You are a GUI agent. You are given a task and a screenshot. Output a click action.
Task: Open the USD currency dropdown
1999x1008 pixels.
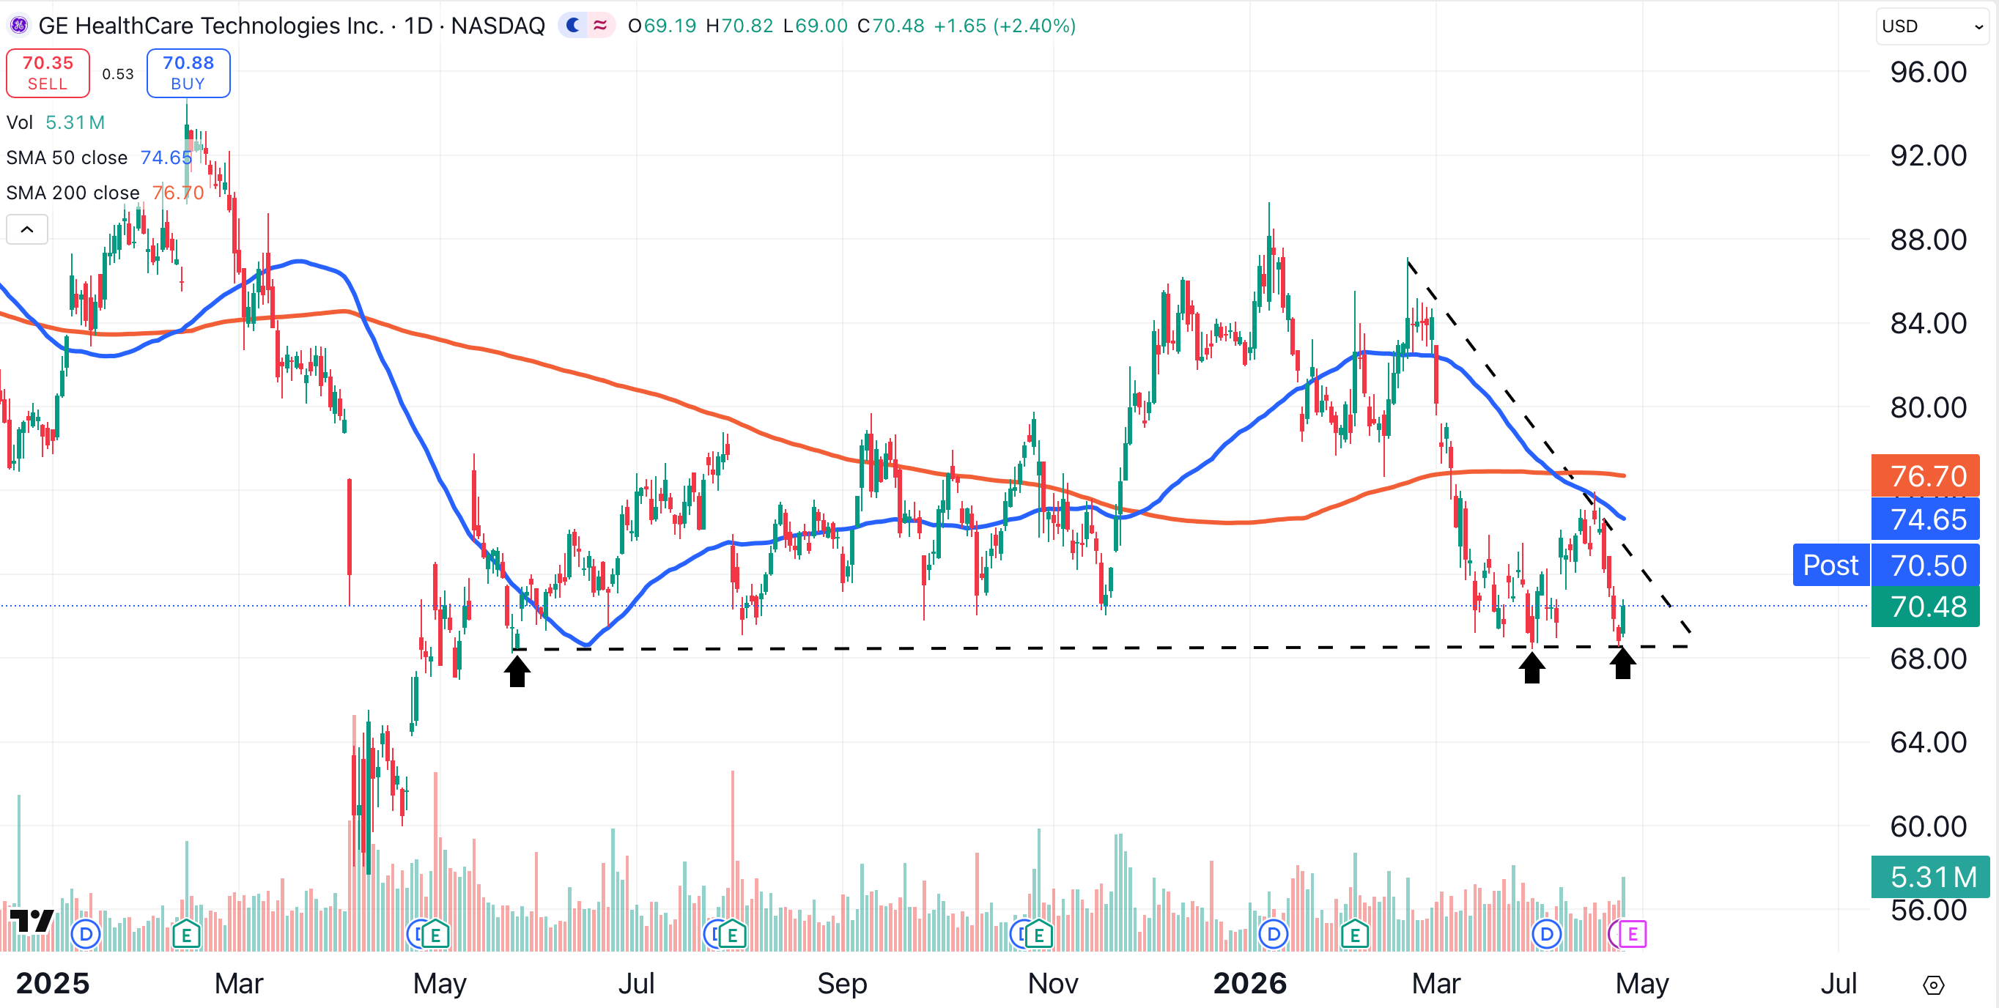click(x=1932, y=26)
